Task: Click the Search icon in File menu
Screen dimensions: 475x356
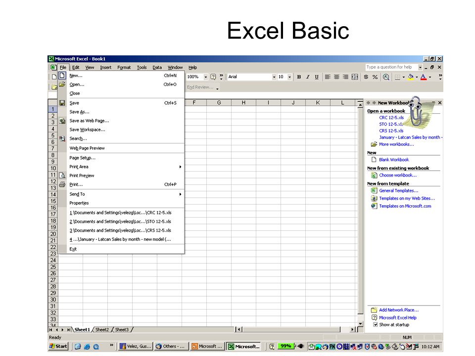Action: point(62,138)
